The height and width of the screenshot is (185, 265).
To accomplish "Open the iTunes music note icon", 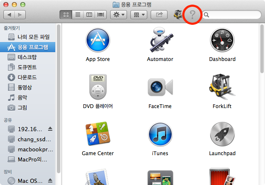I will click(x=160, y=134).
